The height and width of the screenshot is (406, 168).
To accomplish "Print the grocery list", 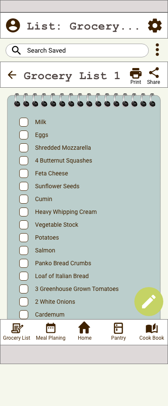I will point(136,76).
